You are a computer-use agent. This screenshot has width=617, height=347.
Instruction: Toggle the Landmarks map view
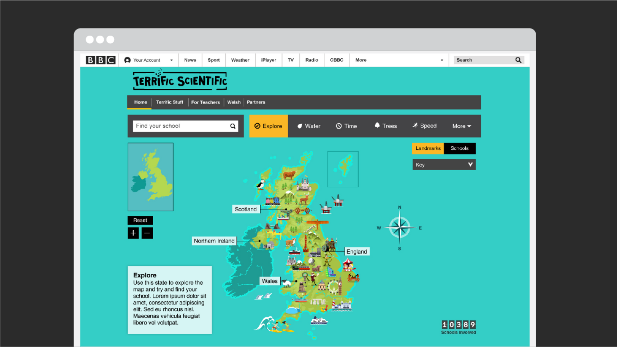[428, 148]
